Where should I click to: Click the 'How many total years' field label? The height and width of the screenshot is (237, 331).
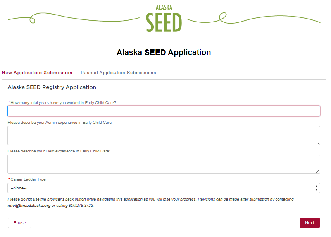pos(63,103)
